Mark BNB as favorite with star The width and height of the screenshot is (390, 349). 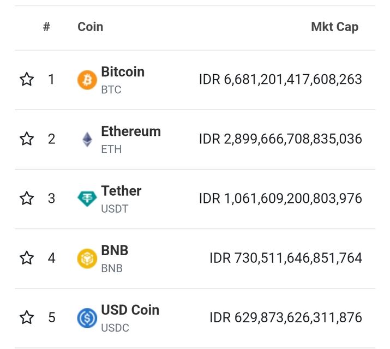click(x=27, y=258)
